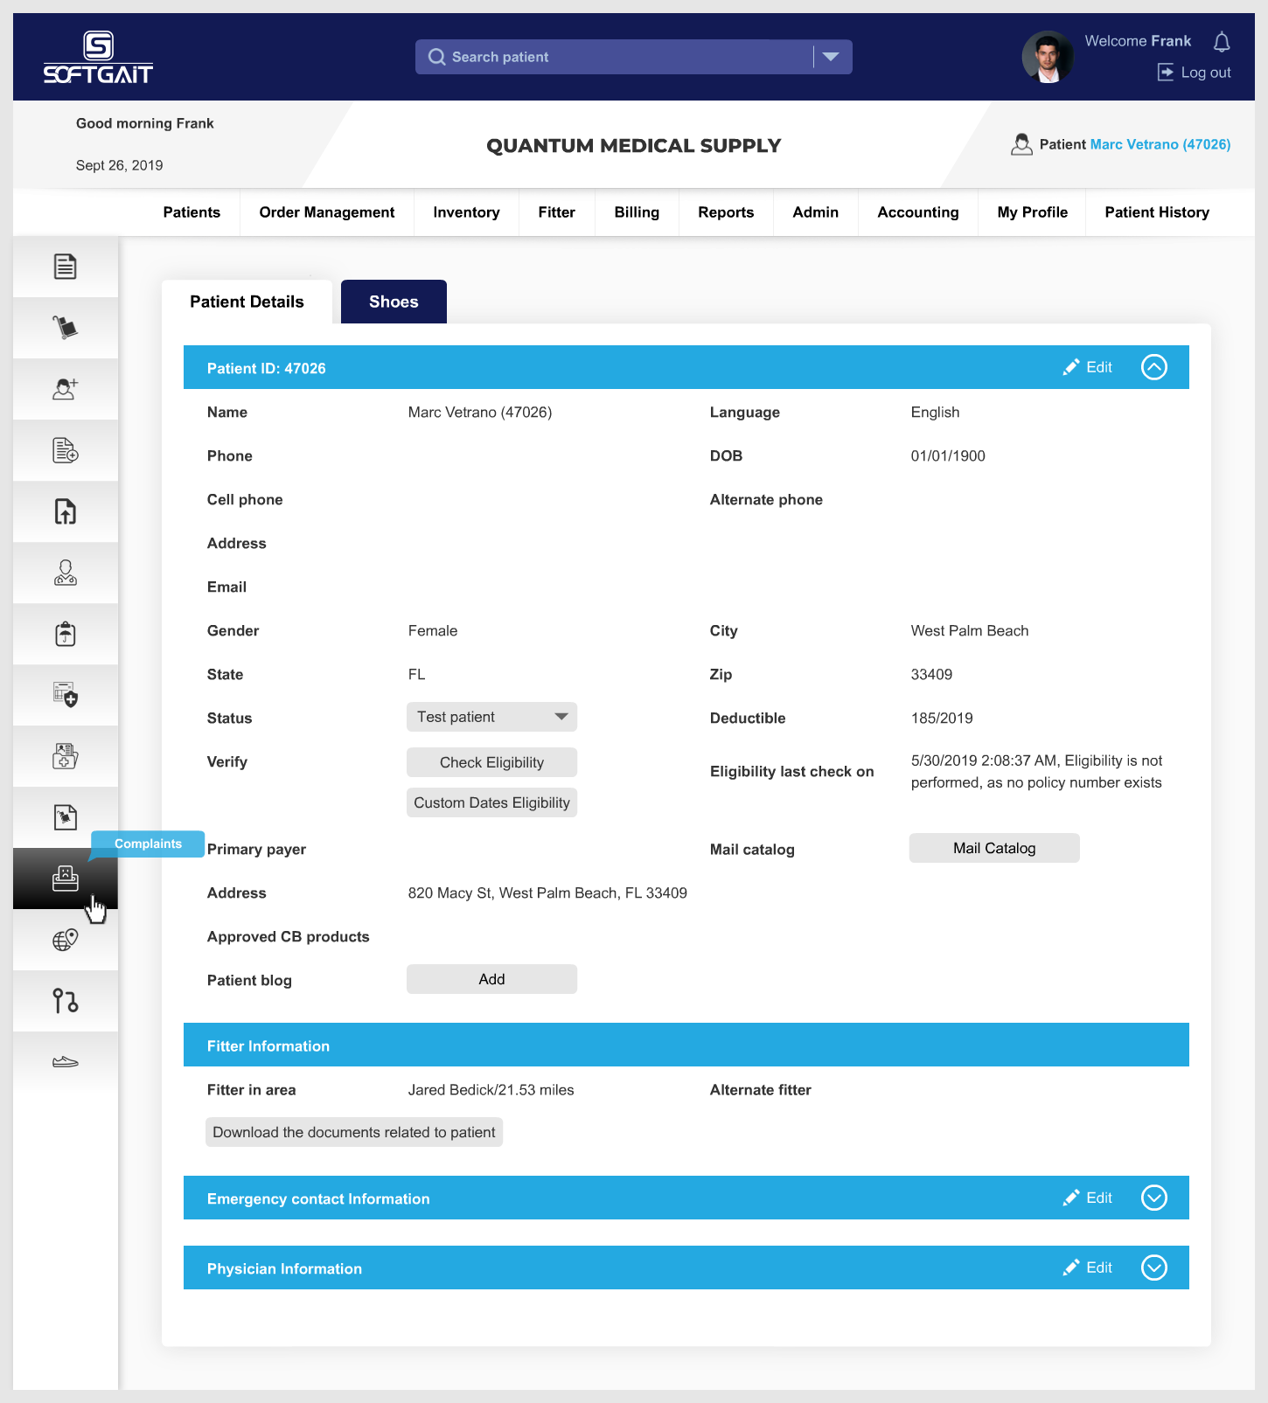Open the Complaints sidebar icon
The image size is (1268, 1403).
[66, 878]
